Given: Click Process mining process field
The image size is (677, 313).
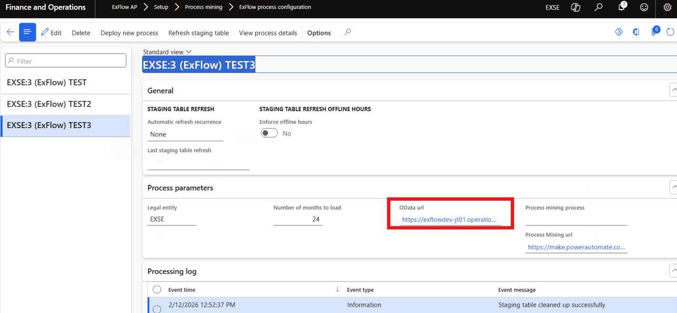Looking at the screenshot, I should (x=576, y=219).
